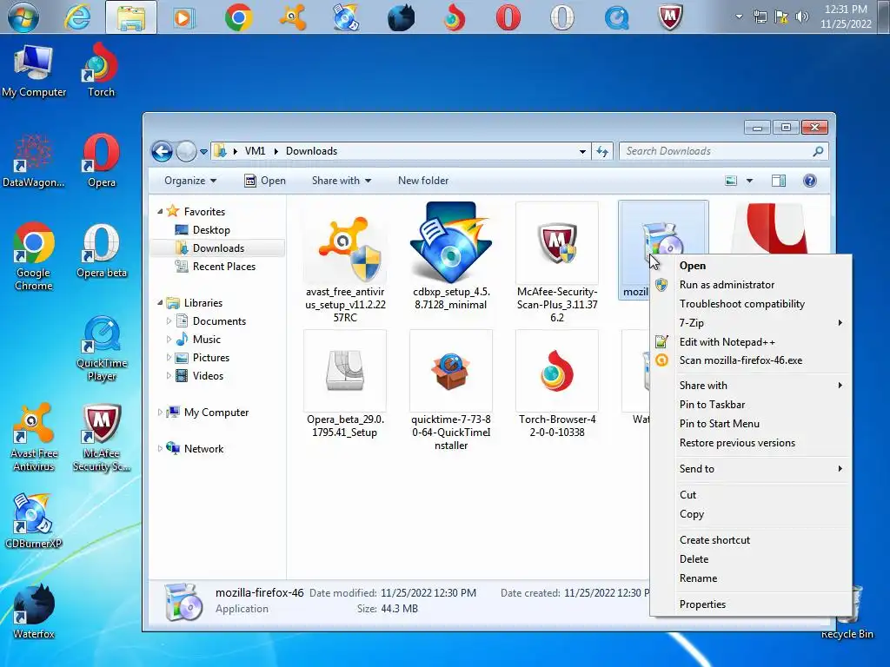Choose Edit with Notepad++

tap(750, 342)
